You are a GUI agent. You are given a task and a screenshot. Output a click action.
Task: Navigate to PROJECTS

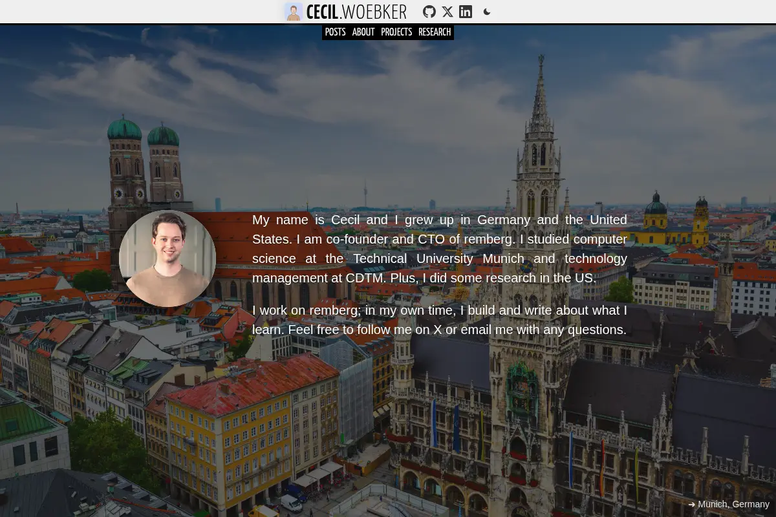coord(396,32)
